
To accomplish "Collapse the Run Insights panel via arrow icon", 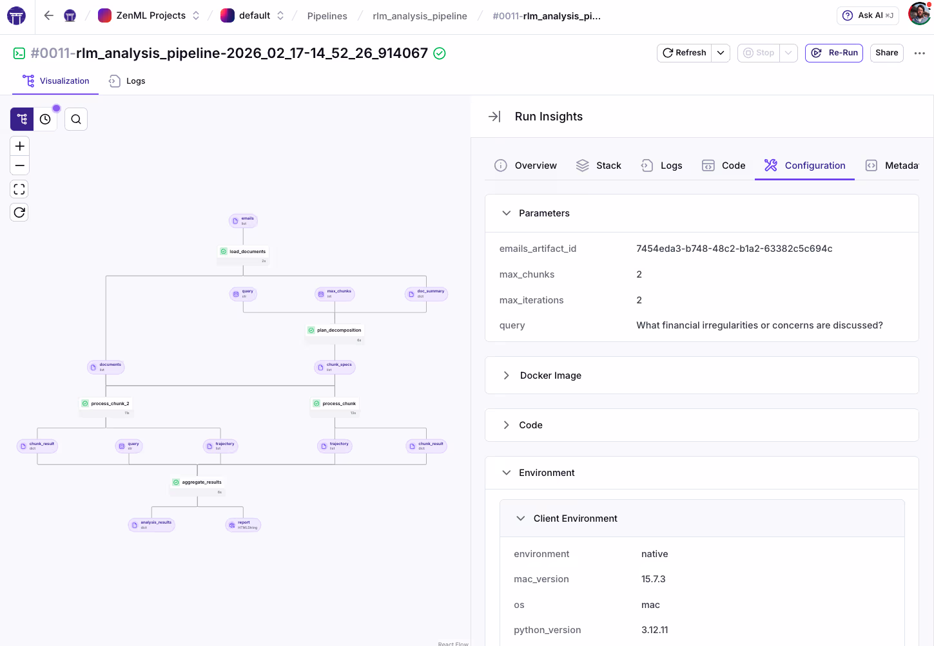I will click(x=494, y=117).
